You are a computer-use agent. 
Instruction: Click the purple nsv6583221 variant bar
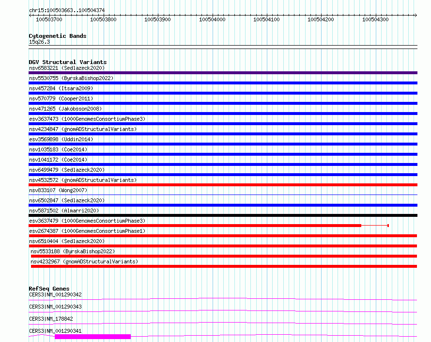tap(223, 73)
